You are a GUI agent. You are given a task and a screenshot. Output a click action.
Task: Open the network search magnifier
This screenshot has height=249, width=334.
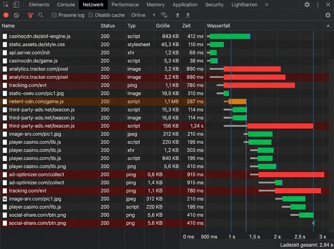pos(41,15)
